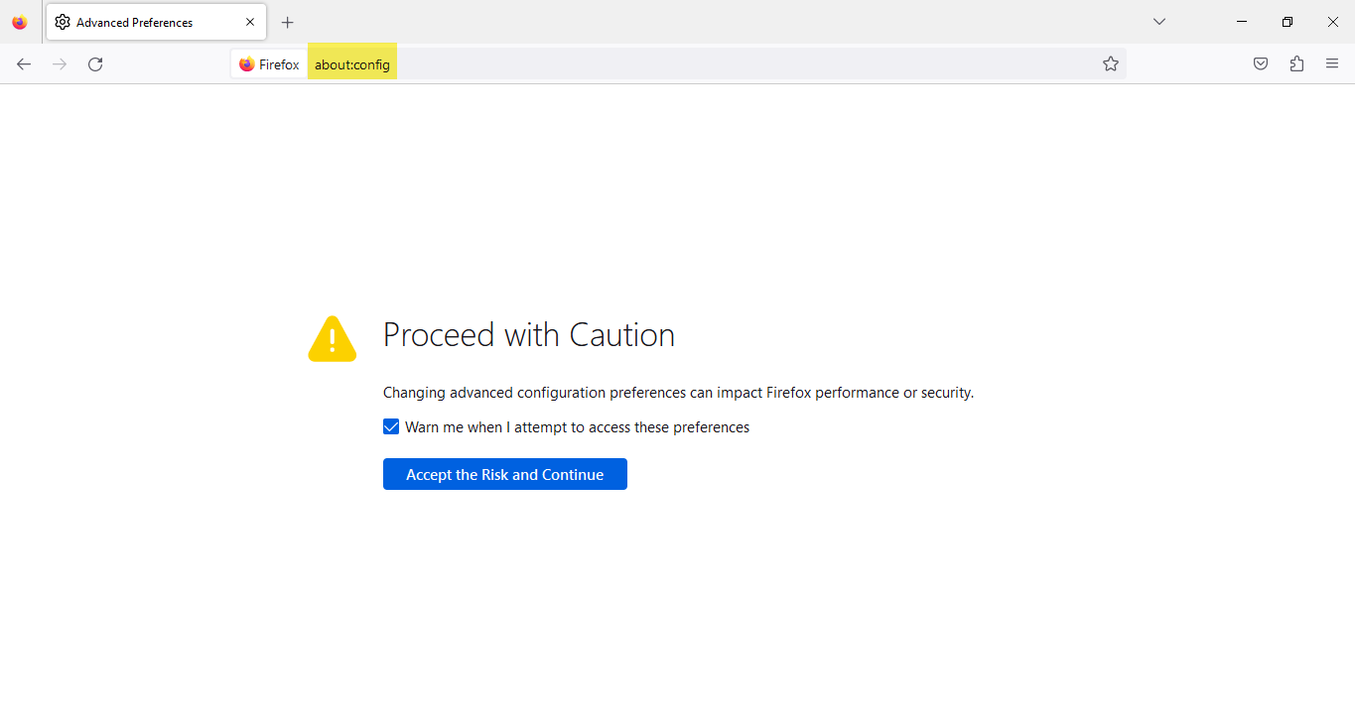This screenshot has height=715, width=1355.
Task: Expand the List all tabs dropdown
Action: click(x=1159, y=22)
